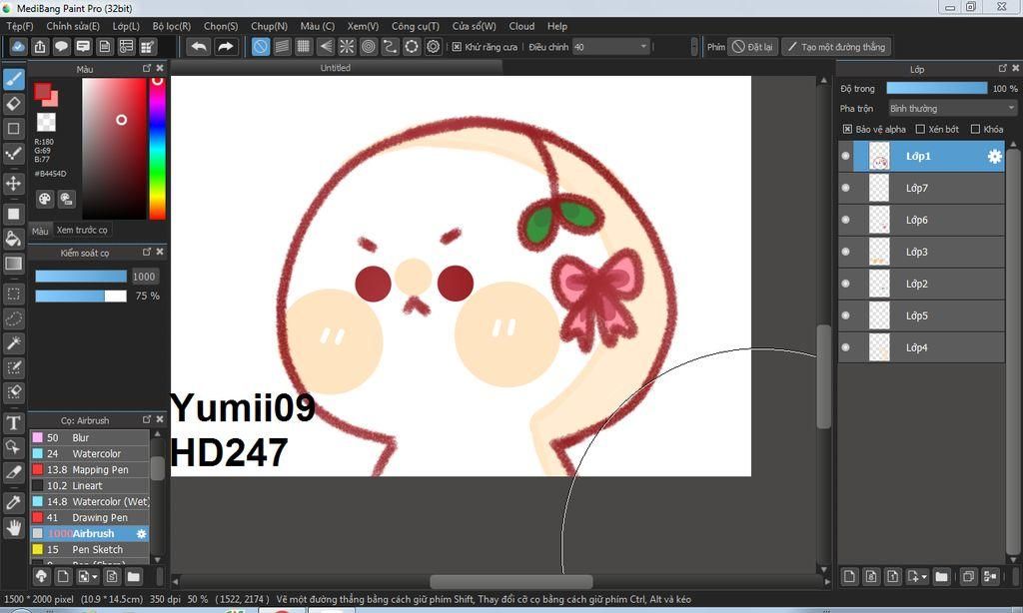Select the Eyedropper tool
Viewport: 1023px width, 613px height.
[14, 503]
